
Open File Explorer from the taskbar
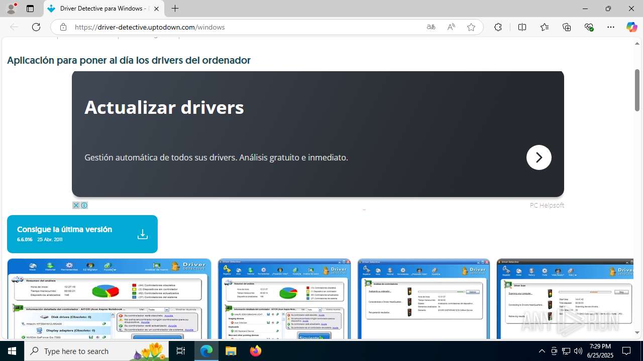point(231,351)
